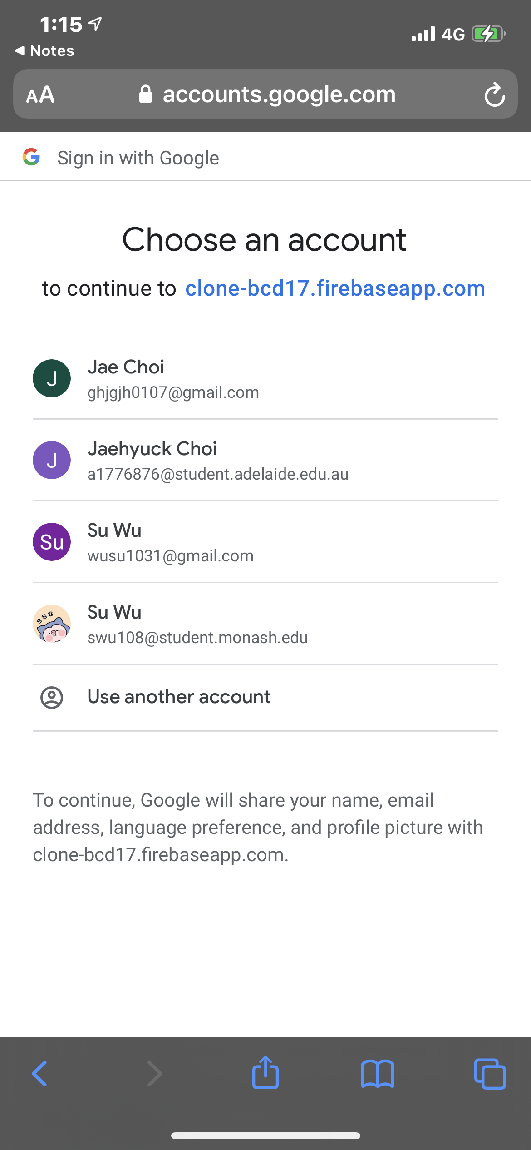The width and height of the screenshot is (531, 1150).
Task: Open the clone-bcd17.firebaseapp.com link
Action: pos(335,288)
